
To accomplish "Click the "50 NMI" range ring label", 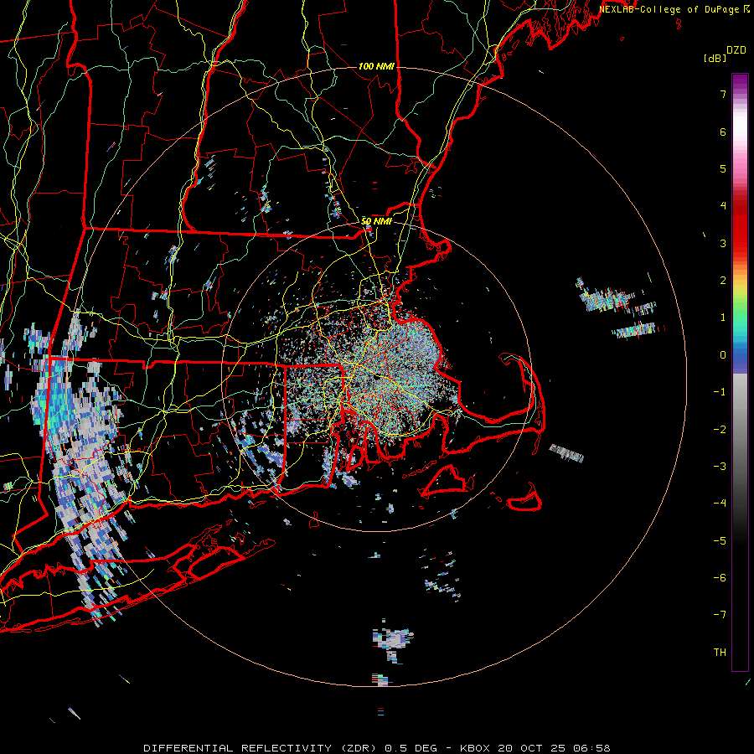I will pos(376,221).
